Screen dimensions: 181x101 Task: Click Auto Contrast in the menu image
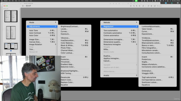[35, 33]
